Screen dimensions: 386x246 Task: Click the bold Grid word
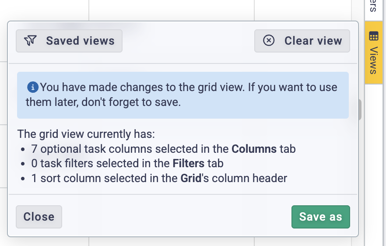[191, 178]
